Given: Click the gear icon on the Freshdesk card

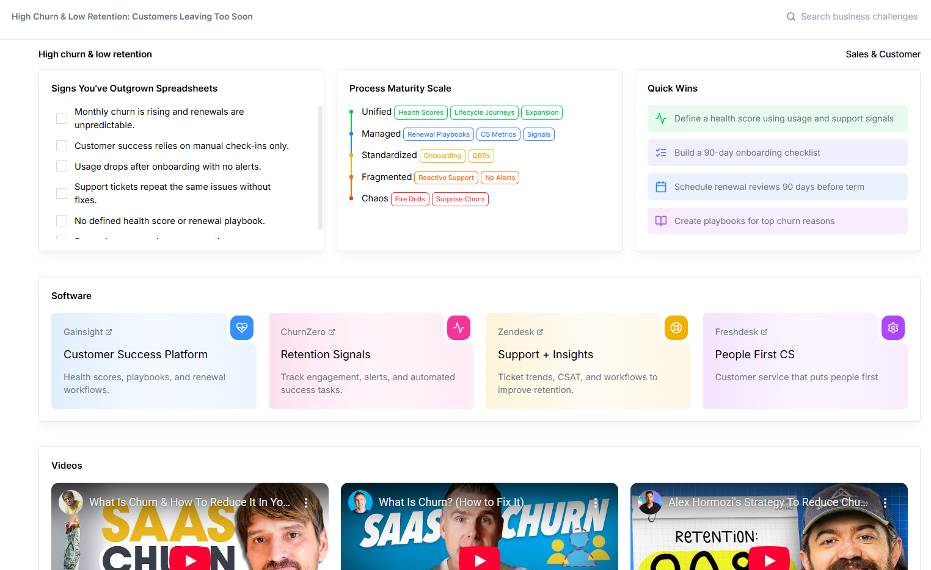Looking at the screenshot, I should pos(893,328).
